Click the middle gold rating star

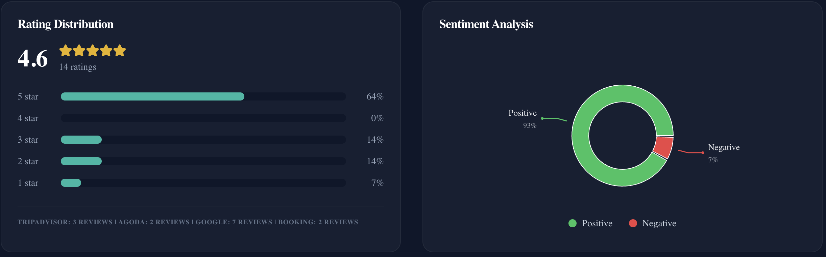[93, 51]
